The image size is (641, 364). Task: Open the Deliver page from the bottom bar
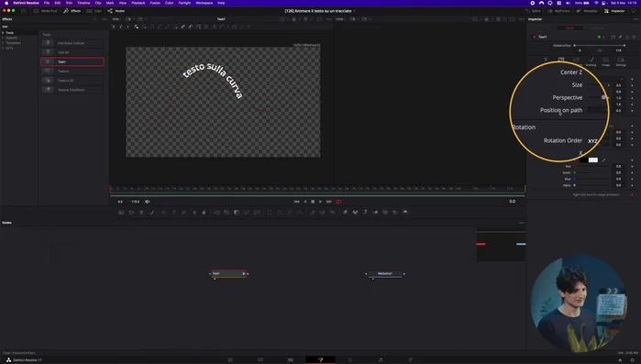tap(411, 360)
